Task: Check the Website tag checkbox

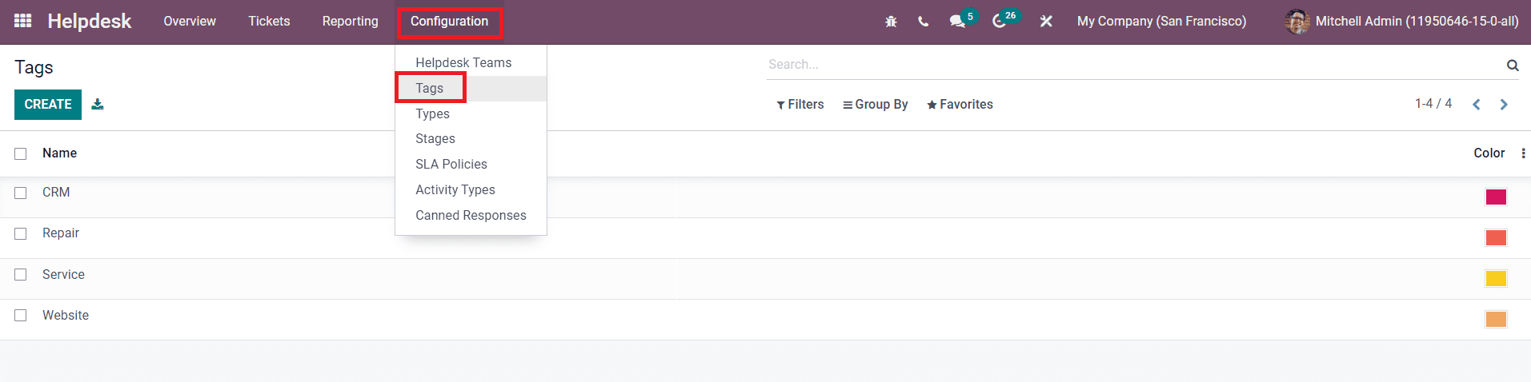Action: pyautogui.click(x=21, y=316)
